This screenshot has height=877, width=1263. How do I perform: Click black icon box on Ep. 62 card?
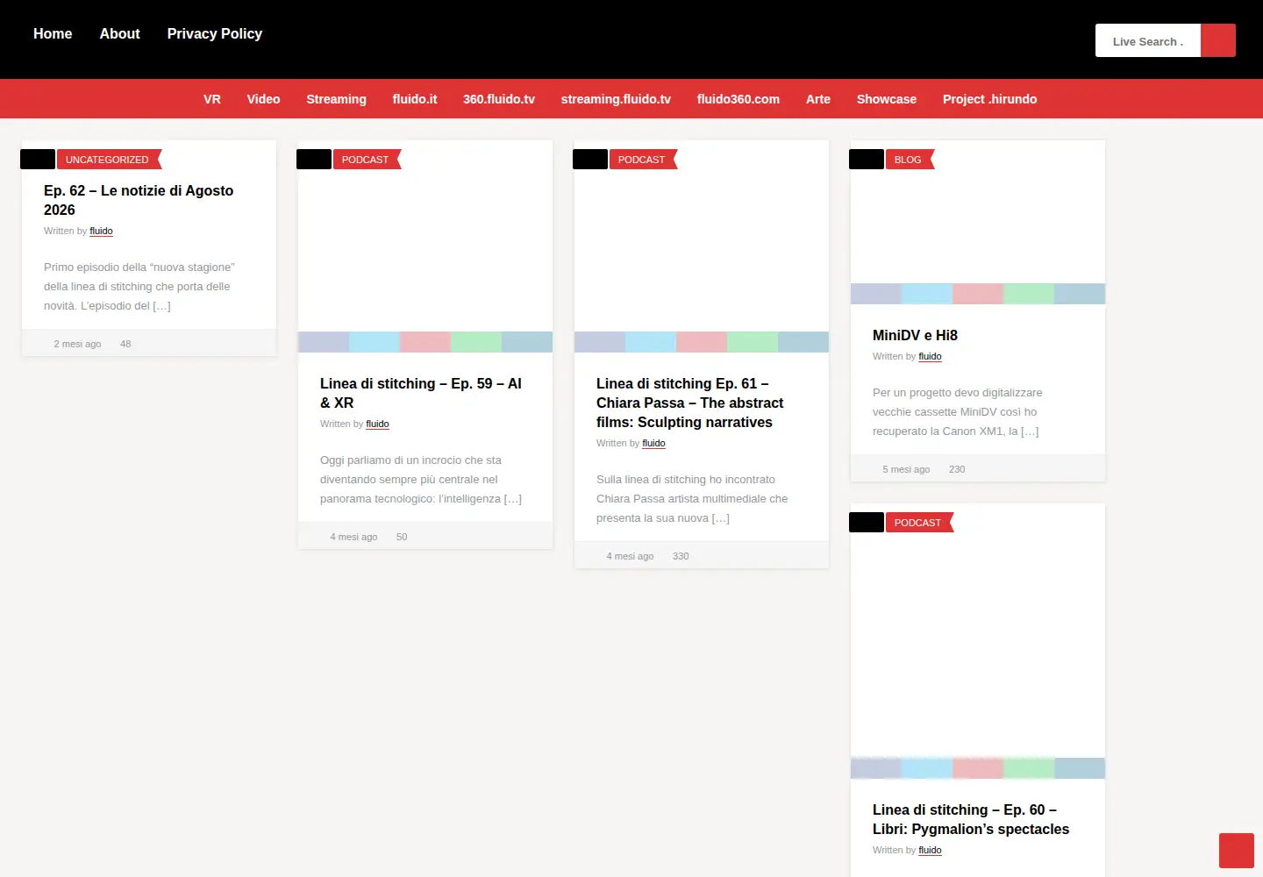38,160
